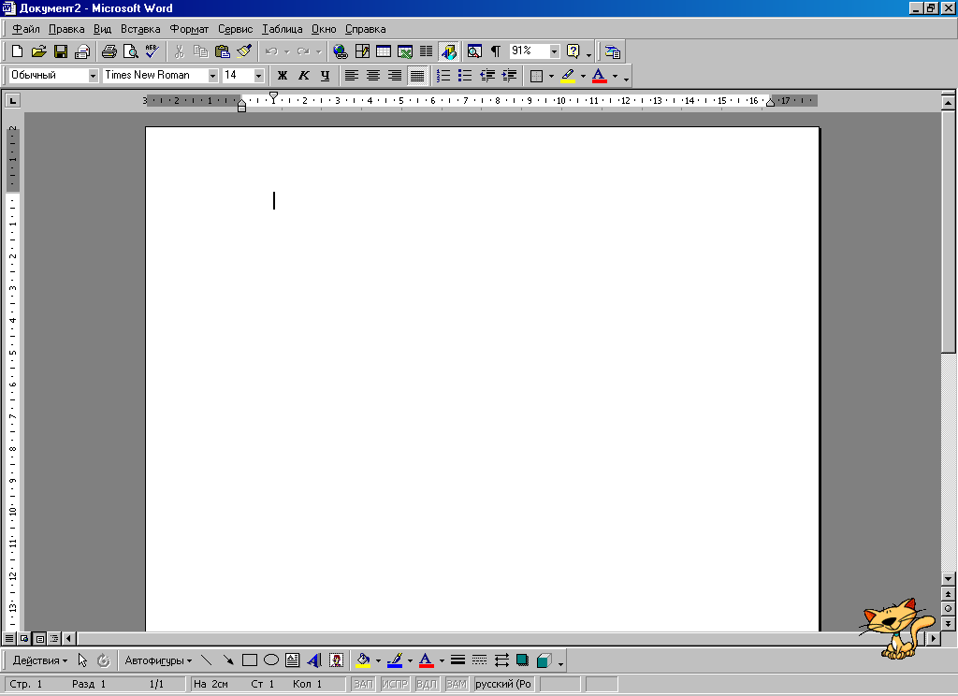Select the Oval drawing tool
This screenshot has height=696, width=958.
[x=271, y=660]
